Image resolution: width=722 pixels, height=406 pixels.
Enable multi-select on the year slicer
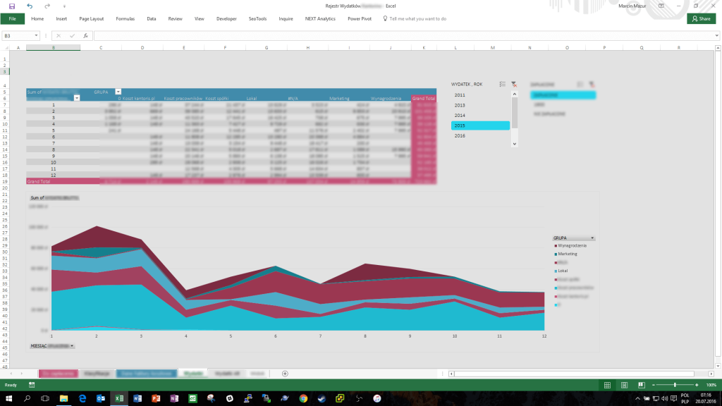pos(503,84)
